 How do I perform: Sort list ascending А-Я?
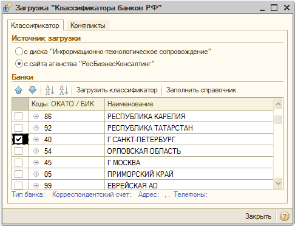pos(50,90)
